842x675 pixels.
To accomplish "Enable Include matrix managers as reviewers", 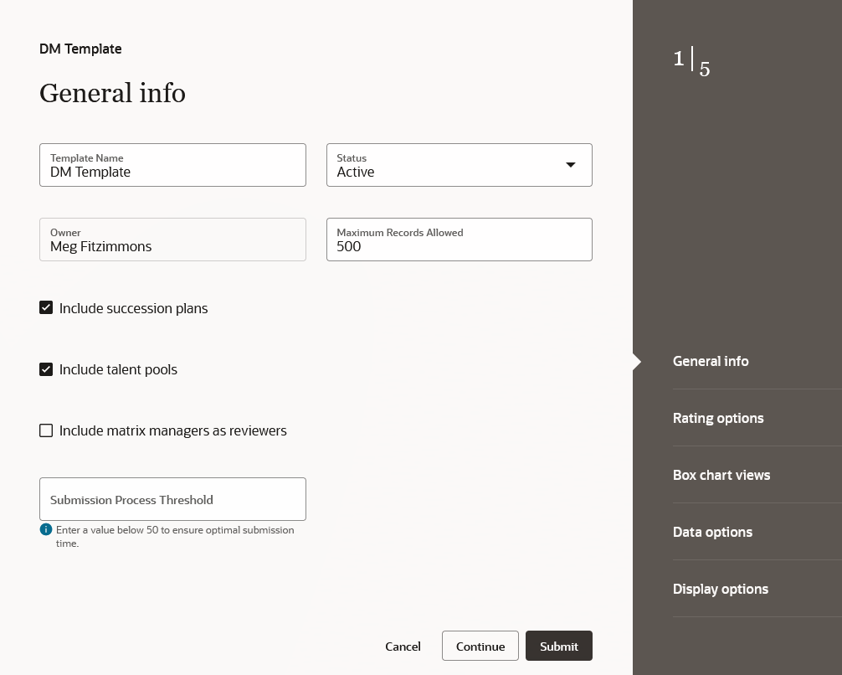I will coord(46,430).
